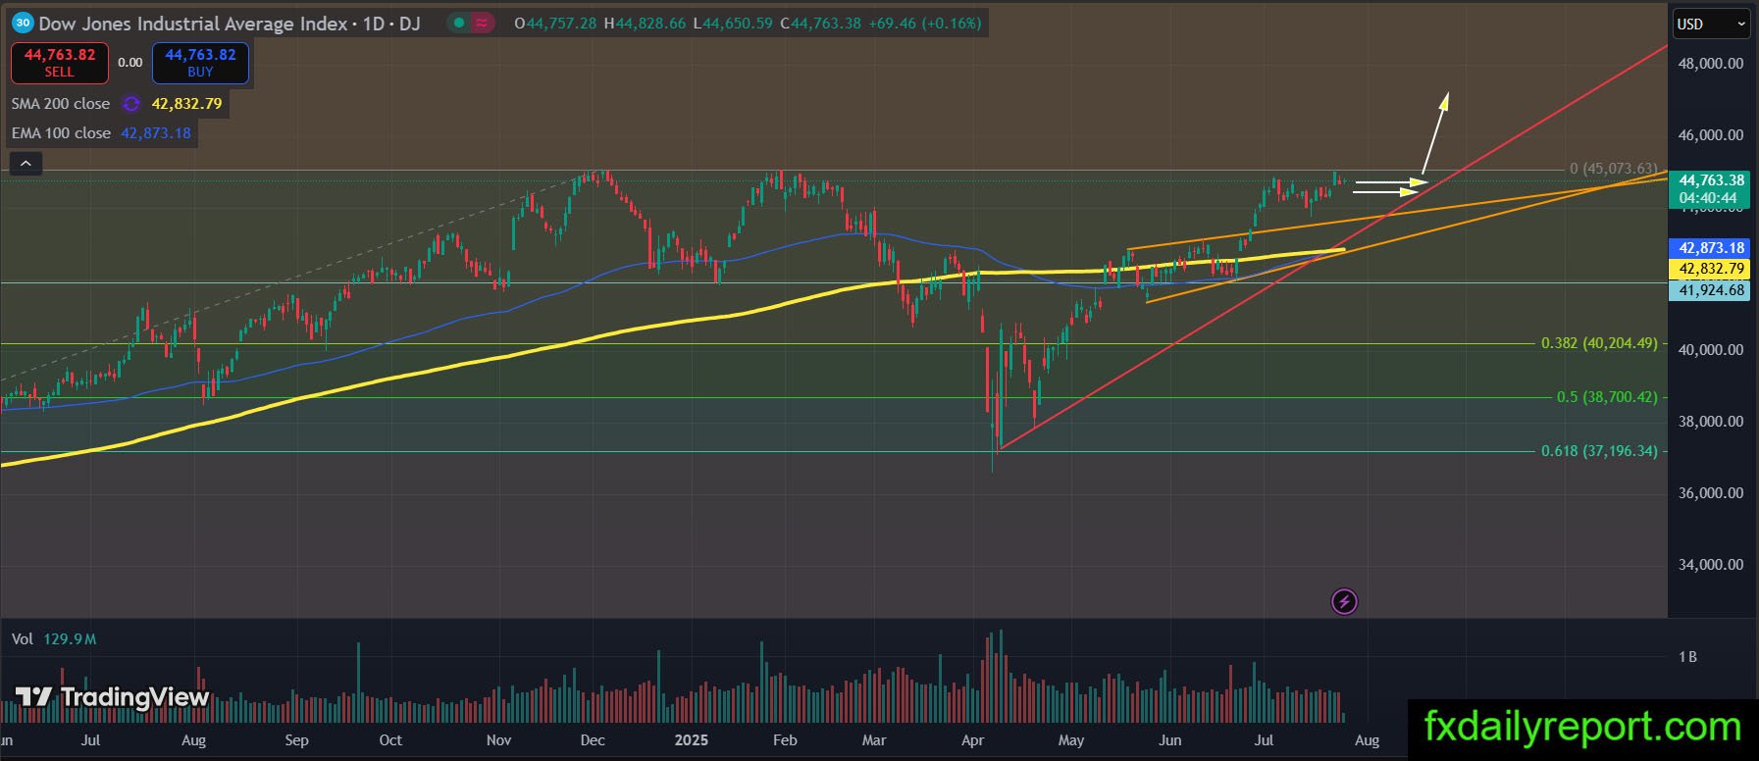Click the 2025 label on the time axis
The height and width of the screenshot is (761, 1759).
click(x=691, y=740)
